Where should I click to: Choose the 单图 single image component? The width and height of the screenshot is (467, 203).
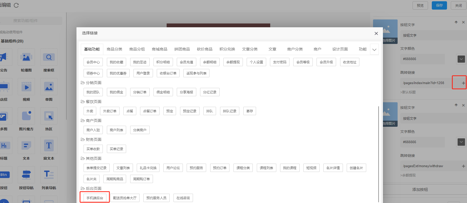coord(49,87)
